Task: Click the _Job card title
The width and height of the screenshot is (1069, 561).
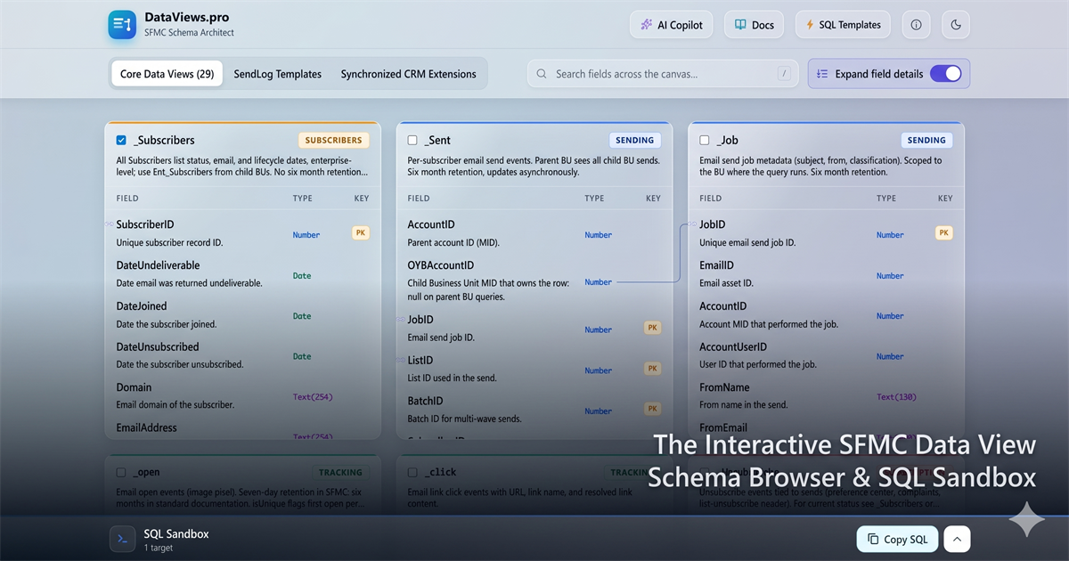Action: point(727,140)
